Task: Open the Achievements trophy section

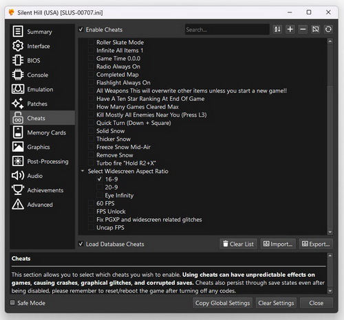Action: [43, 190]
